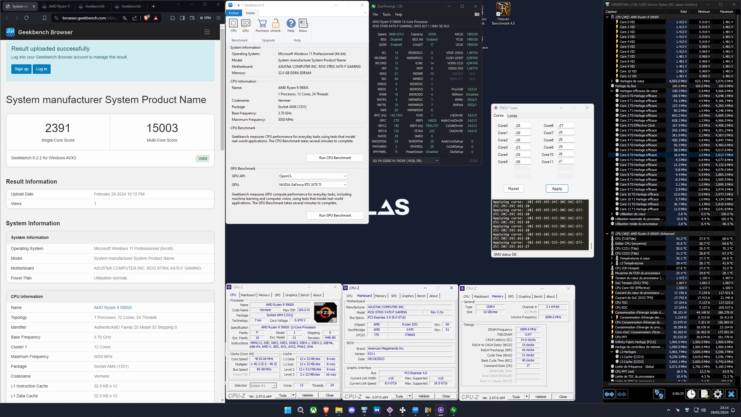Click HWiNFO expand columns double-arrow icon
Image resolution: width=741 pixels, height=417 pixels.
click(x=609, y=394)
